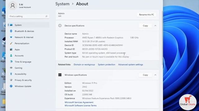Click the search magnifier icon
This screenshot has width=199, height=111.
tap(46, 16)
